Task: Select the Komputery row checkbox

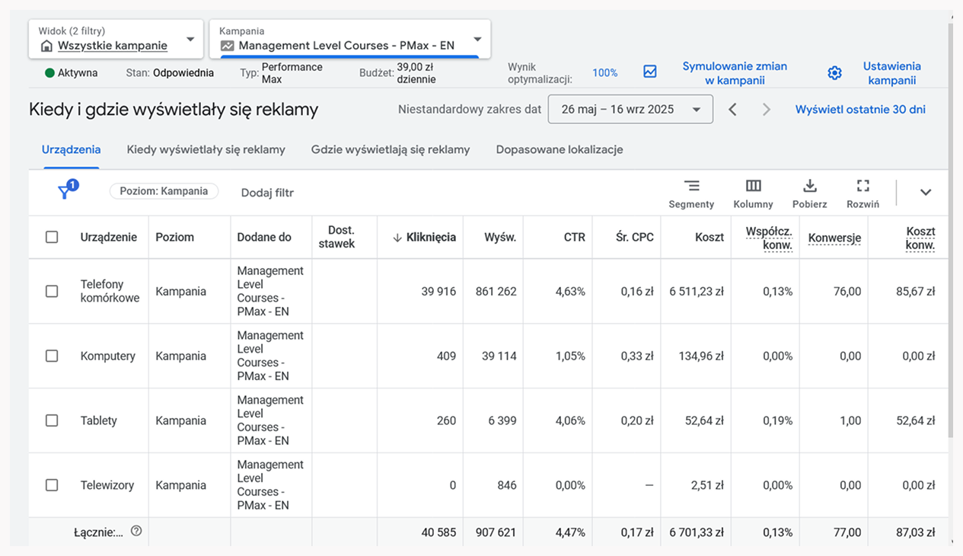Action: [52, 356]
